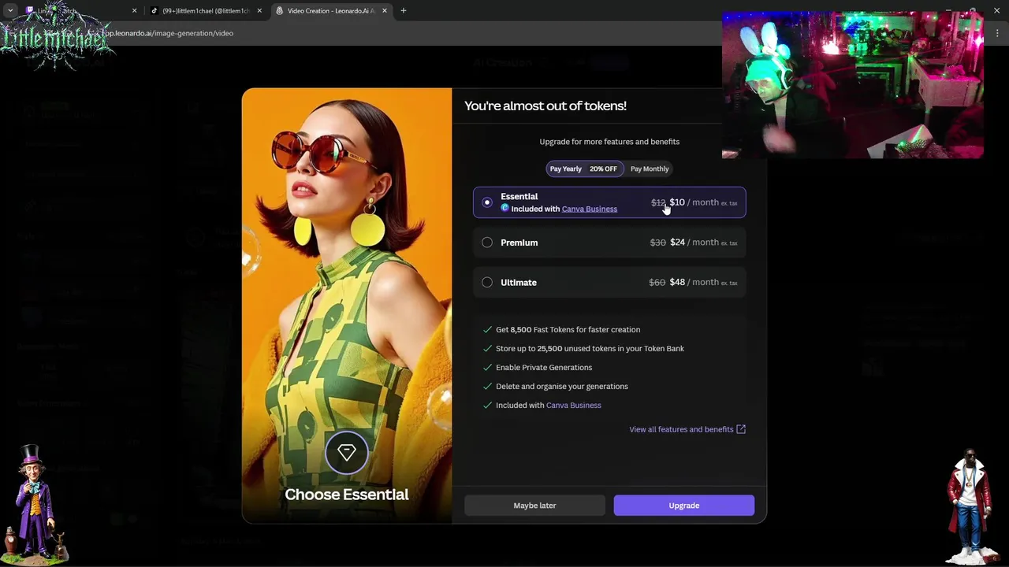Select the Premium plan radio button
1009x567 pixels.
click(x=487, y=243)
